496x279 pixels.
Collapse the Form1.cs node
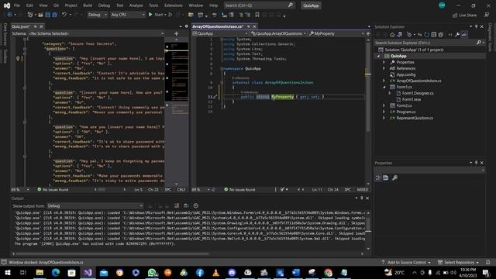[x=384, y=87]
